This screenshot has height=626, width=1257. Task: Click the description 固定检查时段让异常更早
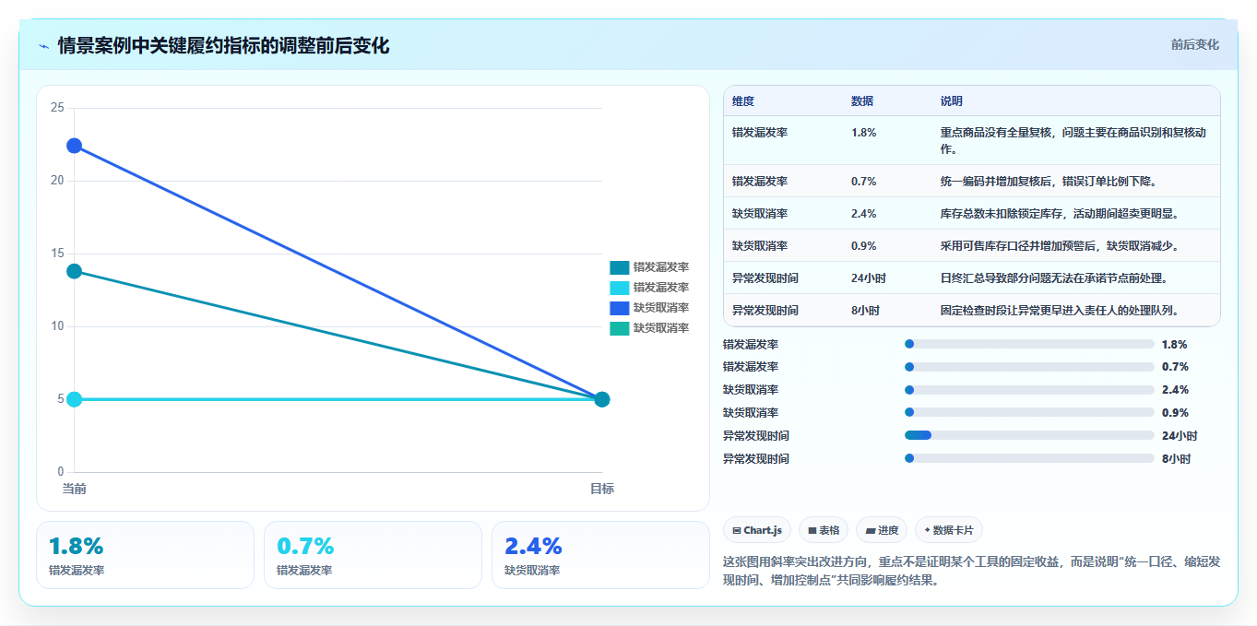[1060, 311]
